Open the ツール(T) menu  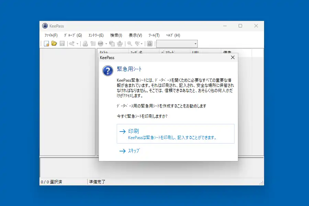[x=154, y=35]
